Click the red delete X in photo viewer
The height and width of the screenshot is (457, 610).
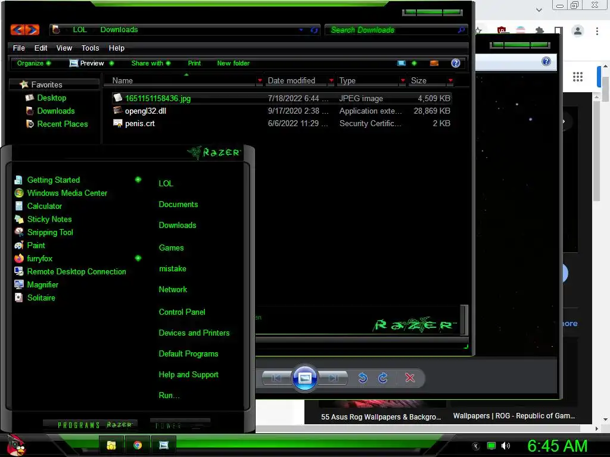pos(410,378)
